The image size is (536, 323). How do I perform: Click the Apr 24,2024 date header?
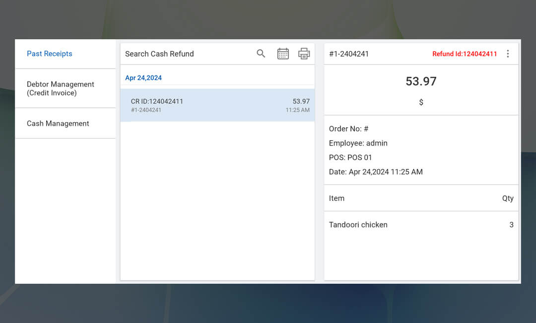click(x=143, y=78)
